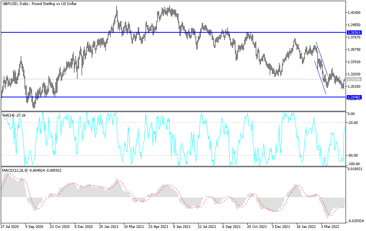Click the 25 Jan 2021 date label
366x231 pixels.
tap(110, 227)
